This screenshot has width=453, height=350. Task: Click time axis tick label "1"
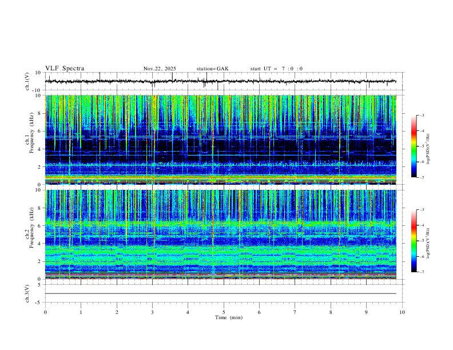coord(81,312)
